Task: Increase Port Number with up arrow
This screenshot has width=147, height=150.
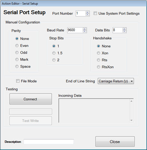Action: coord(88,12)
